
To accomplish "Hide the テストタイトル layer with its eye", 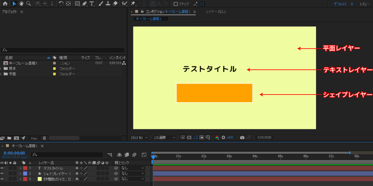I will 2,168.
